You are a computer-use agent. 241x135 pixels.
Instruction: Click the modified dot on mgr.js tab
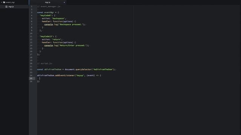tap(64, 2)
